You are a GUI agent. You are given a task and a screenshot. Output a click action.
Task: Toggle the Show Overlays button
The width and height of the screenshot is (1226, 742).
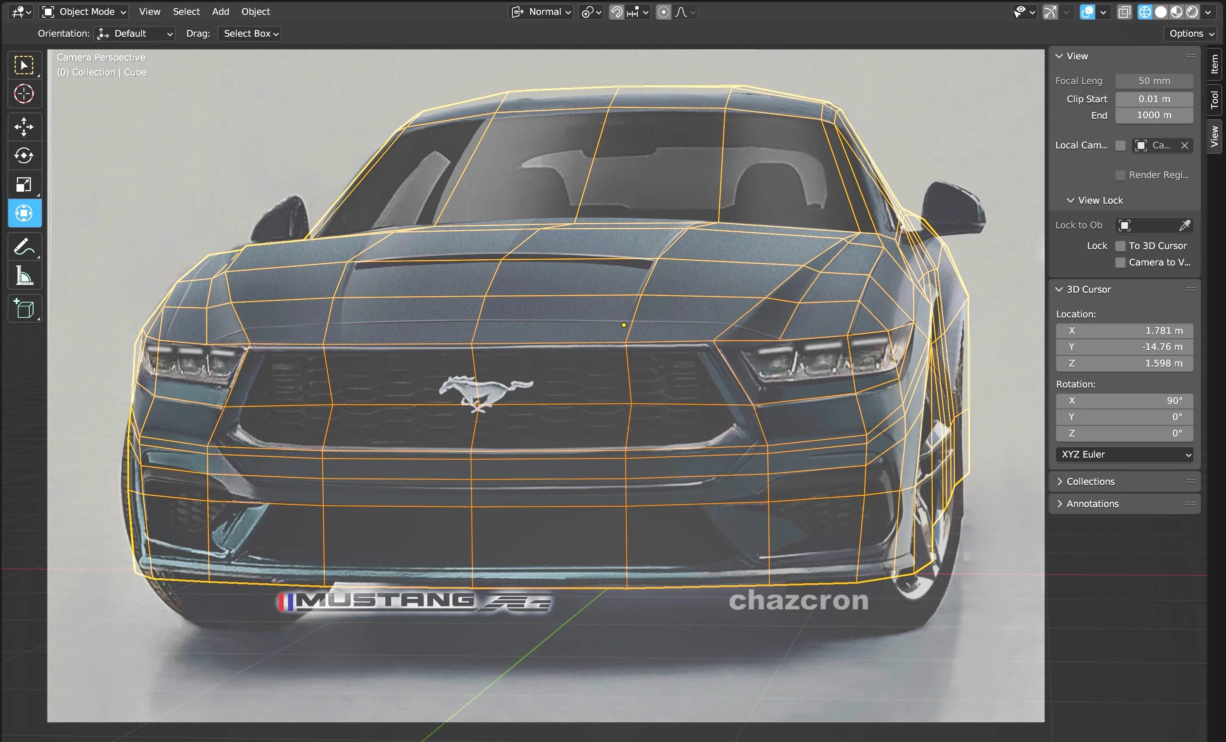coord(1087,12)
